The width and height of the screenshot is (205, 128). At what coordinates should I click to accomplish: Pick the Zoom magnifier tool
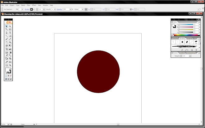coord(10,65)
